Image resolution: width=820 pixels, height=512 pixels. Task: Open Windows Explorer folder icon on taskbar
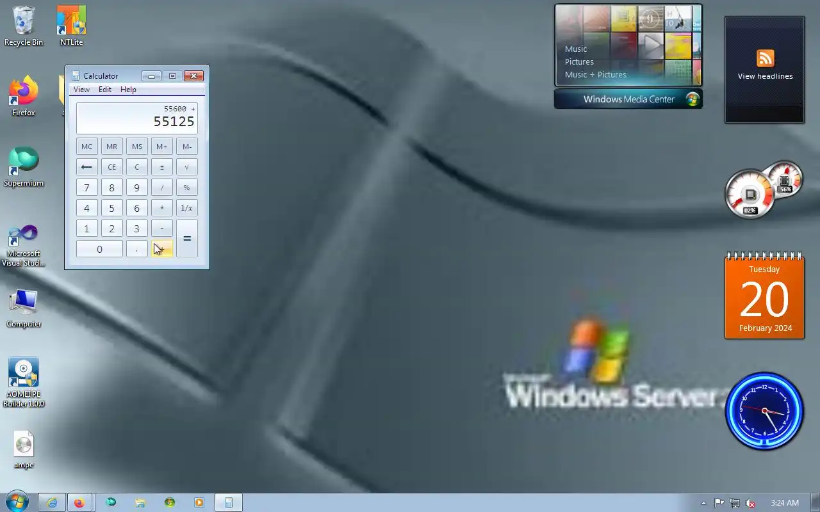140,502
